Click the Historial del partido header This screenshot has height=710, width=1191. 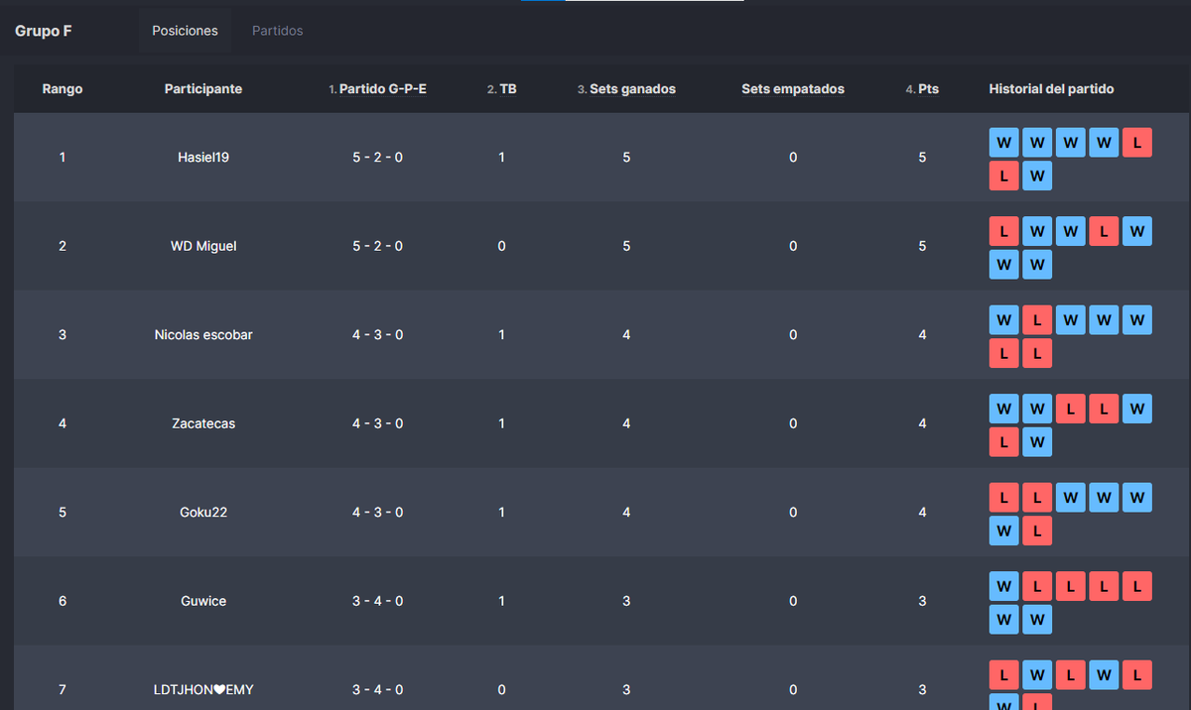coord(1051,89)
